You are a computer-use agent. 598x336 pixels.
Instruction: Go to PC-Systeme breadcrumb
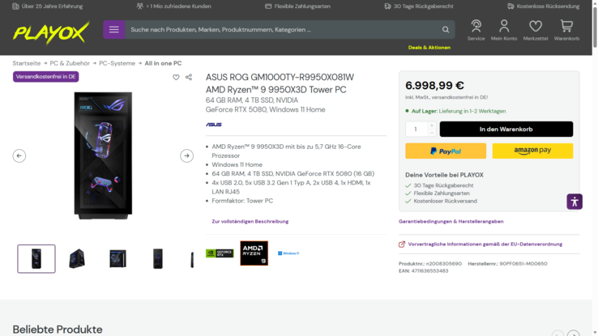117,63
